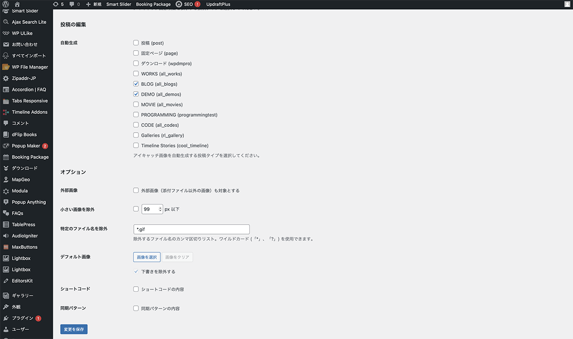Click the AudioIgniter speaker icon
This screenshot has width=573, height=339.
coord(6,236)
